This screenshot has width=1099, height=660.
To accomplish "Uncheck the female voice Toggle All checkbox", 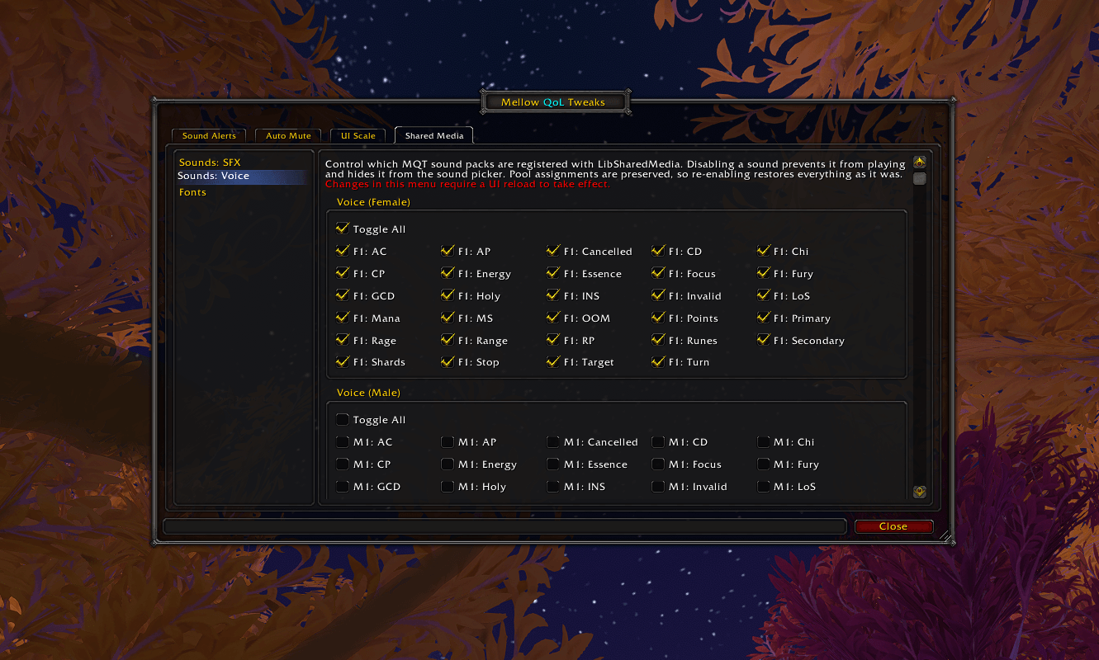I will (343, 229).
